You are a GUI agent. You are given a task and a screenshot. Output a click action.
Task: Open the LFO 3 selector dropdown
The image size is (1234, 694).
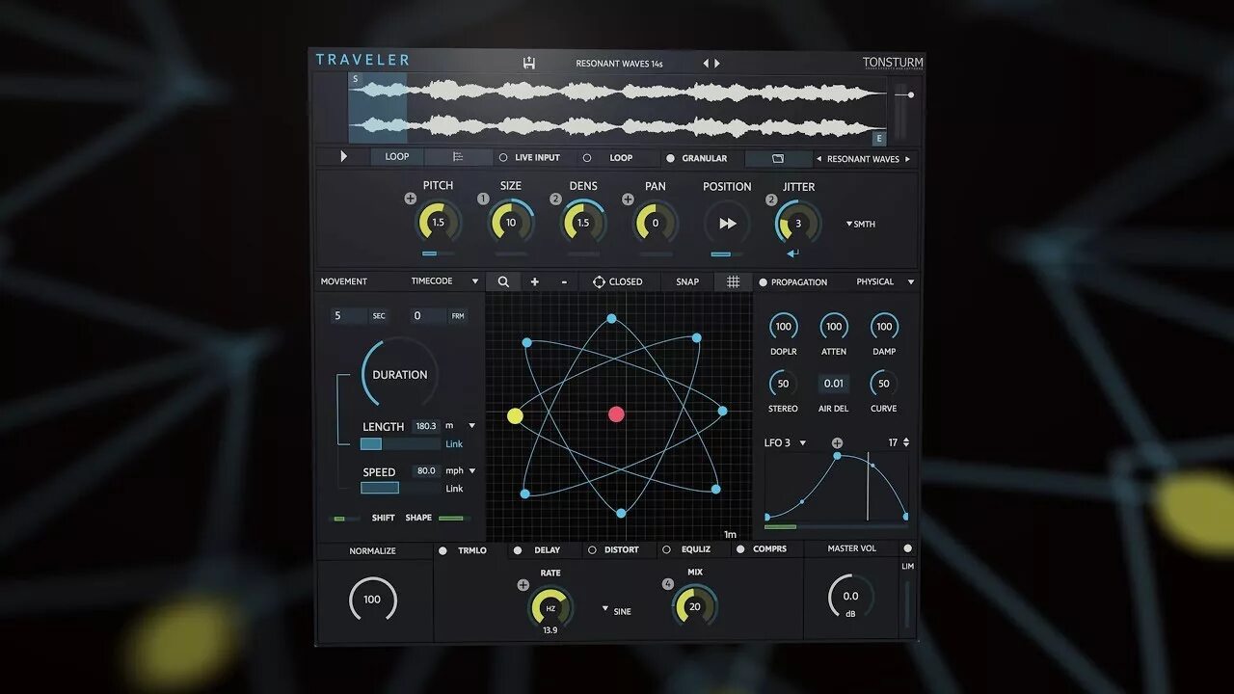(x=786, y=442)
